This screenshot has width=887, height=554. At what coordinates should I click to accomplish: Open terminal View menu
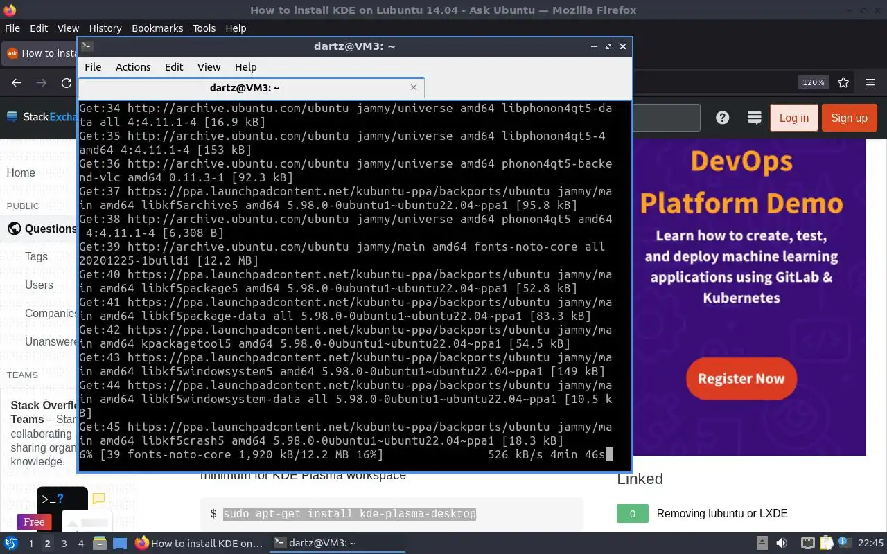pos(209,67)
